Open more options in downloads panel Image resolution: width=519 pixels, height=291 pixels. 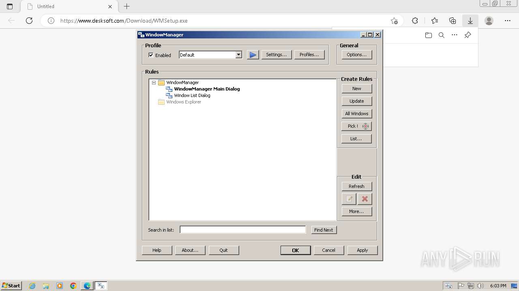coord(455,35)
